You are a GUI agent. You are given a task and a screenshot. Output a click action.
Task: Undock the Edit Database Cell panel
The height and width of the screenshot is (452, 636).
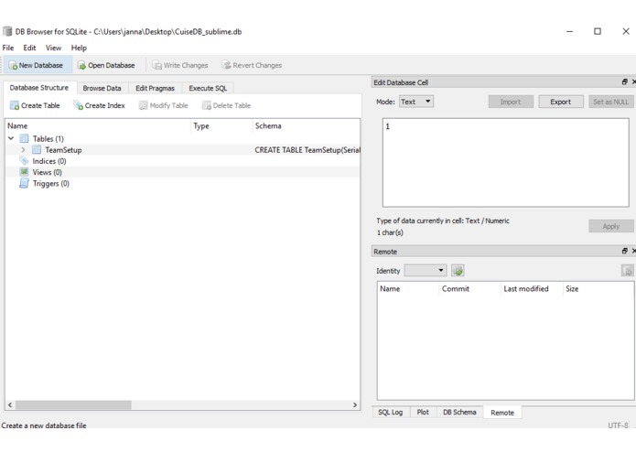click(x=625, y=82)
